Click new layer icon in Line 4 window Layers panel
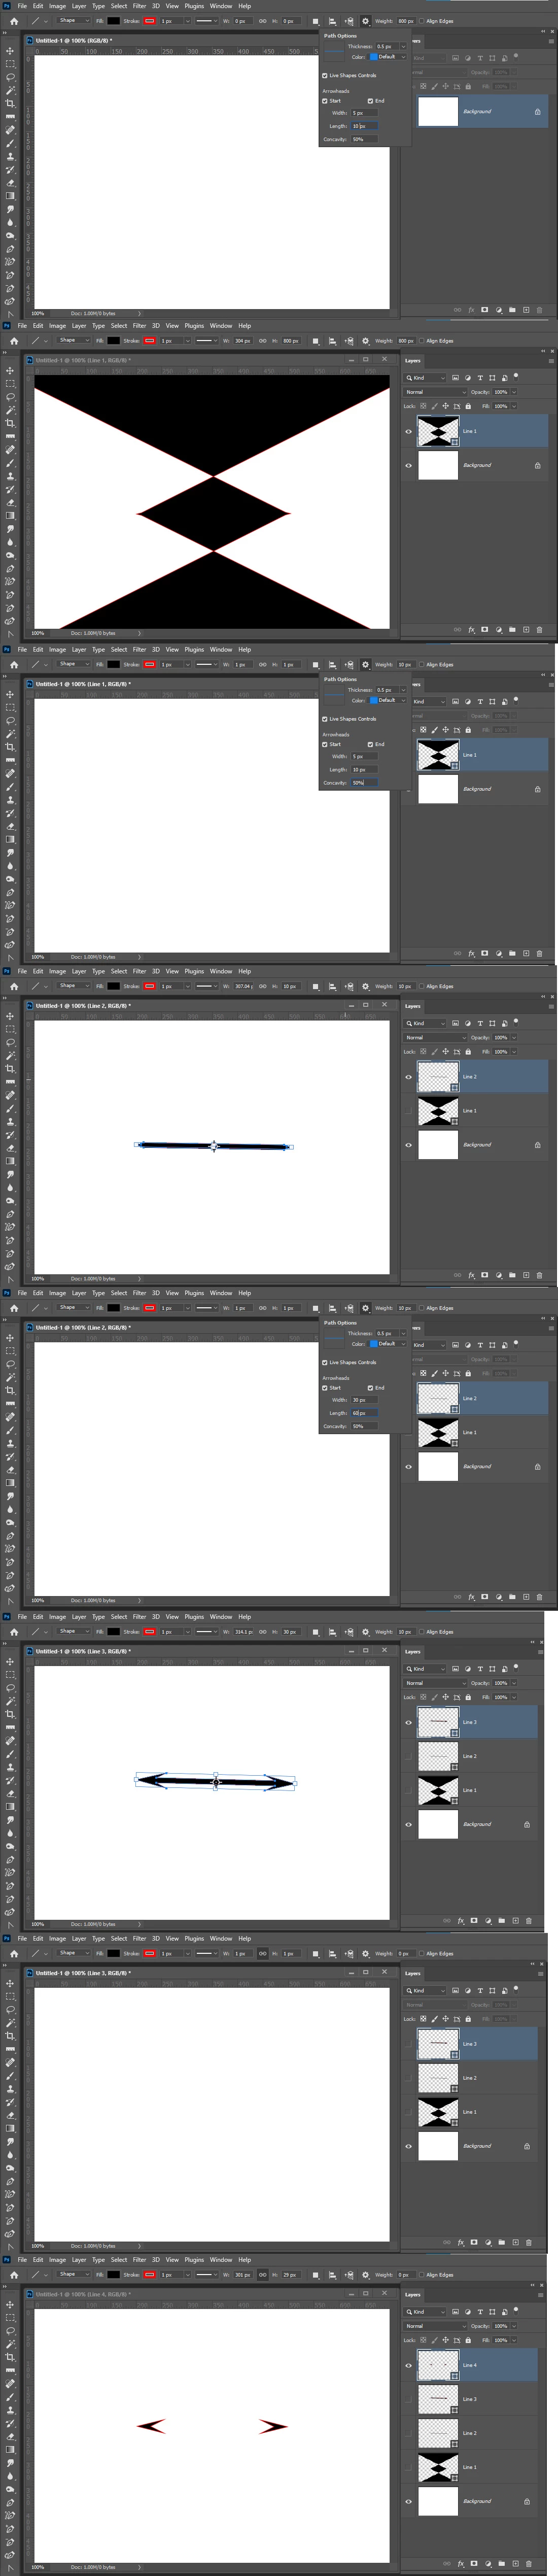 tap(516, 2563)
